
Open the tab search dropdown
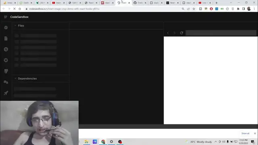pos(231,3)
